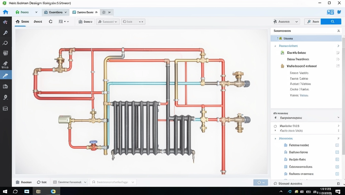Select the radio button in lower right panel

pos(275,126)
